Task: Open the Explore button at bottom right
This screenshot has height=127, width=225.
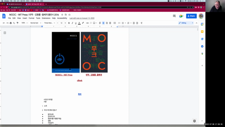Action: click(x=194, y=121)
